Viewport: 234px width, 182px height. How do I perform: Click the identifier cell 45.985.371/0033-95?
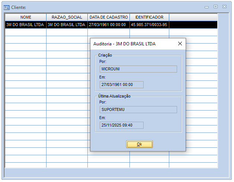pos(149,25)
